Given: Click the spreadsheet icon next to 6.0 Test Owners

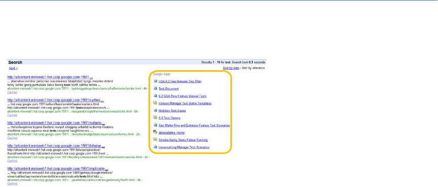Looking at the screenshot, I should 155,118.
